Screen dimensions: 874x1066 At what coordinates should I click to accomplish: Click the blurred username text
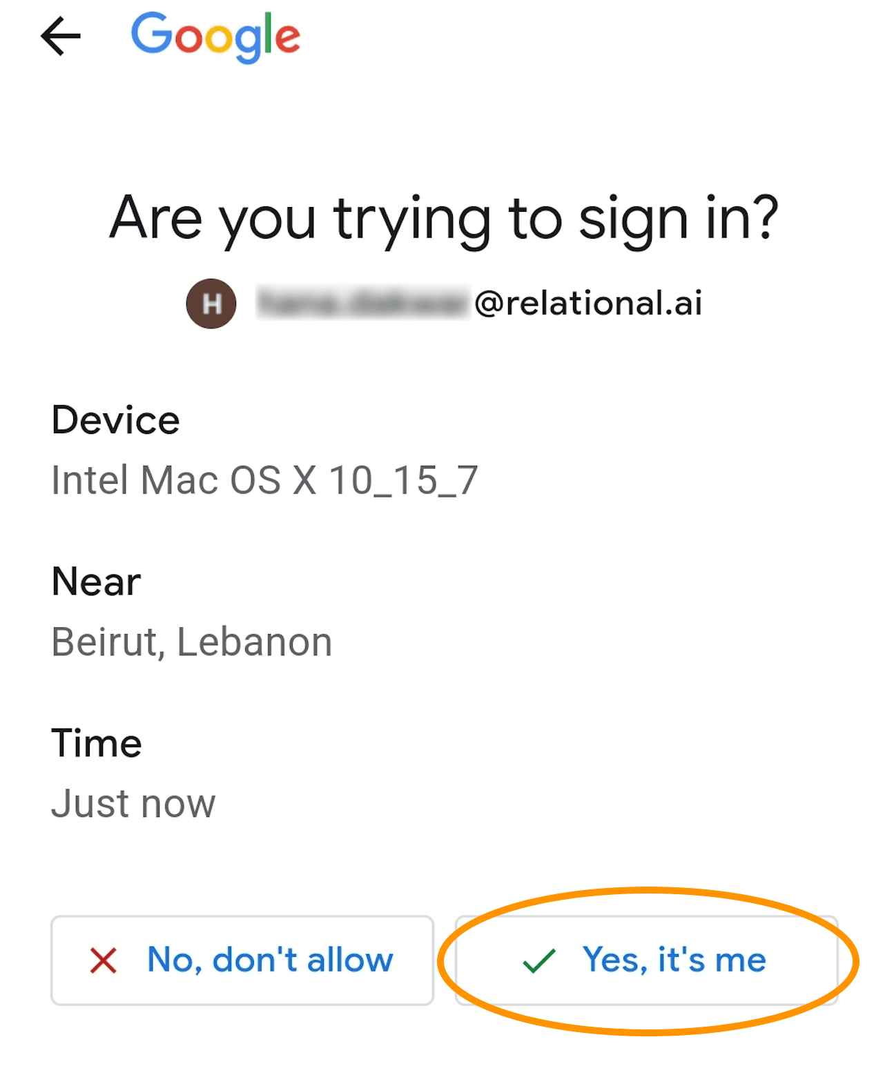tap(362, 304)
